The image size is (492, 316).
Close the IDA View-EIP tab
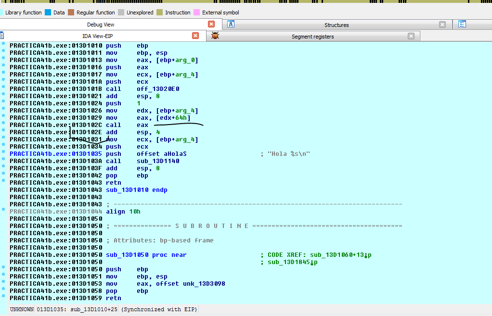[x=195, y=36]
